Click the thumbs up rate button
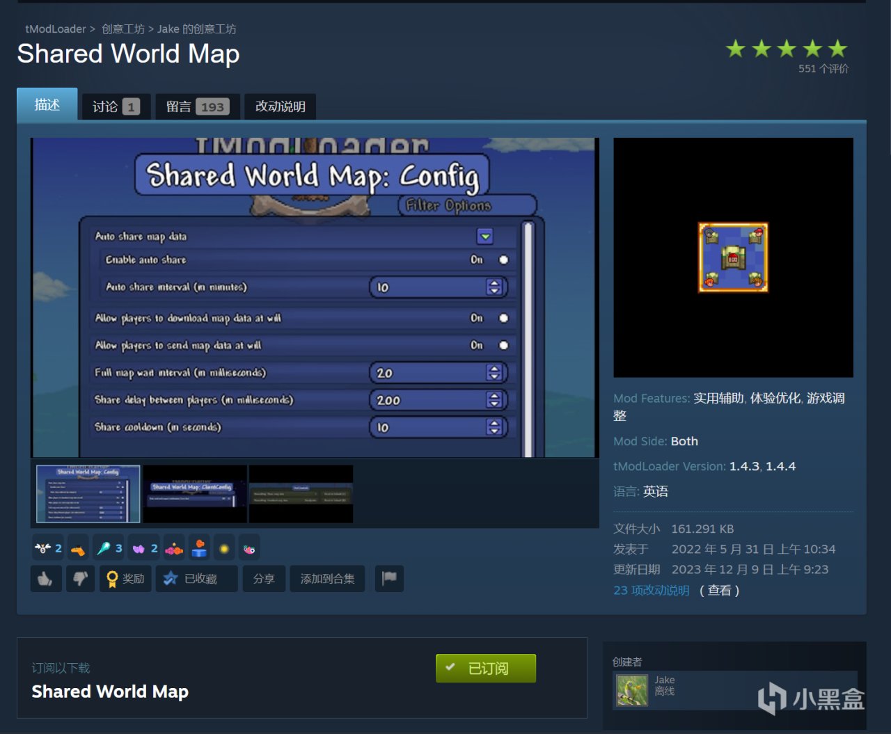Screen dimensions: 891x734 46,579
